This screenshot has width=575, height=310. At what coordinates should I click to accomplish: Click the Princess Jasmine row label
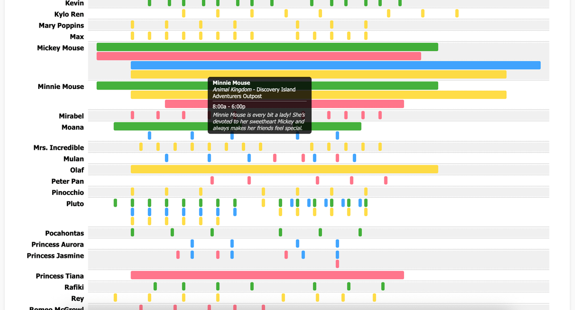pos(55,256)
